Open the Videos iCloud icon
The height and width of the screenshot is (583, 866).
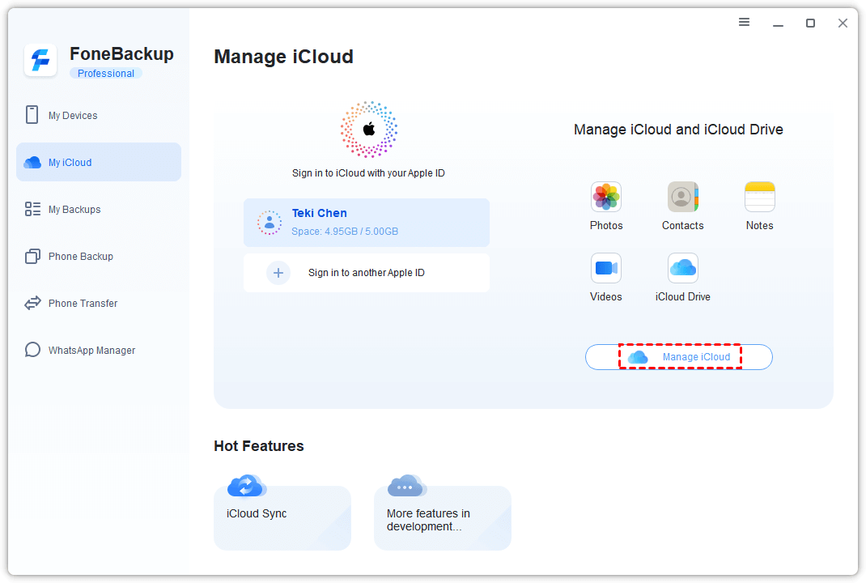coord(605,268)
